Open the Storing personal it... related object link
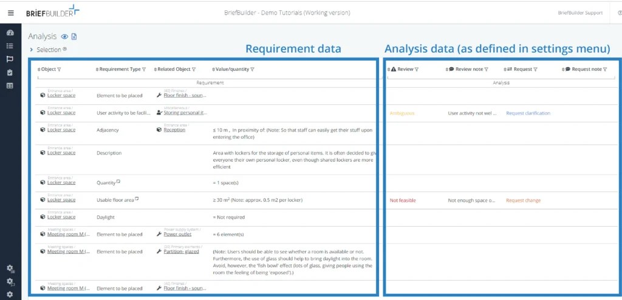The height and width of the screenshot is (300, 622). (x=185, y=113)
